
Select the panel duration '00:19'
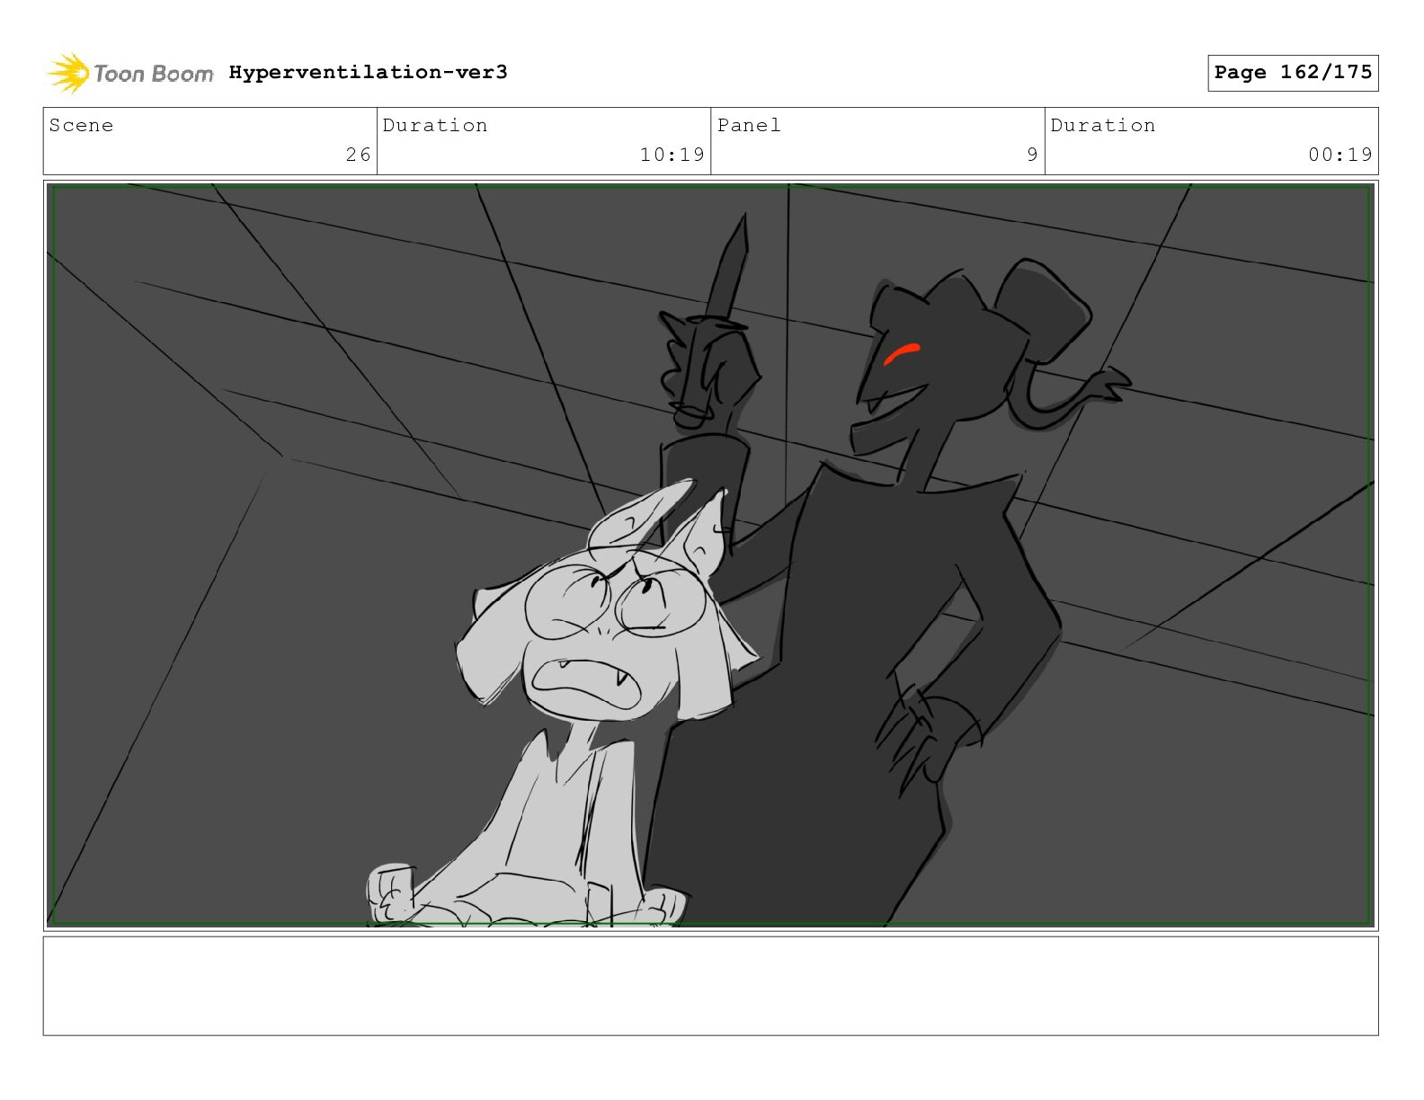[1340, 155]
